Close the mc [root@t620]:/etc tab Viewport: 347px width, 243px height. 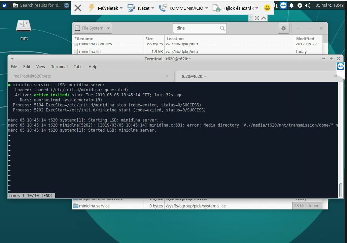coord(167,76)
